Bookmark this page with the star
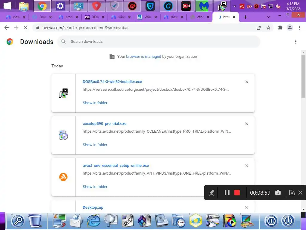Viewport: 306px width, 230px height. (268, 28)
